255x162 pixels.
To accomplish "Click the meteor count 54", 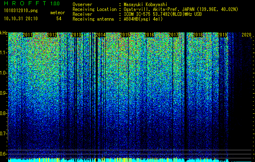I will [x=59, y=19].
